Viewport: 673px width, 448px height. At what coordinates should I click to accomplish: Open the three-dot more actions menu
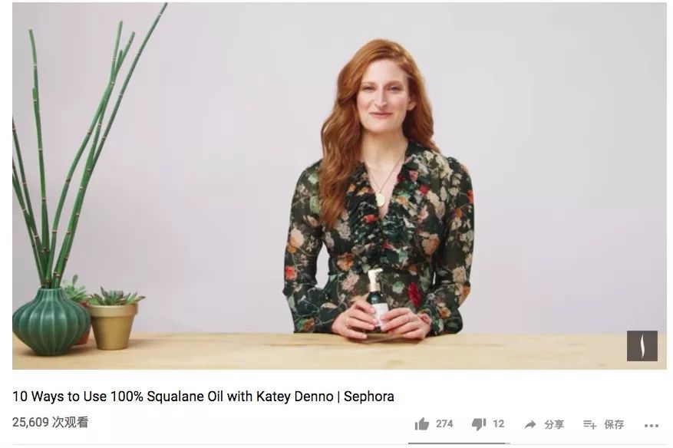click(x=651, y=426)
